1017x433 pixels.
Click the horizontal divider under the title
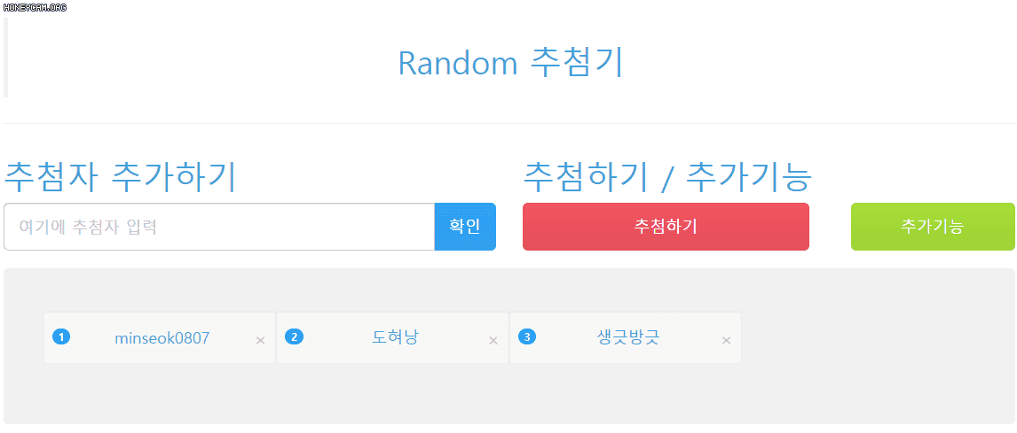[509, 123]
